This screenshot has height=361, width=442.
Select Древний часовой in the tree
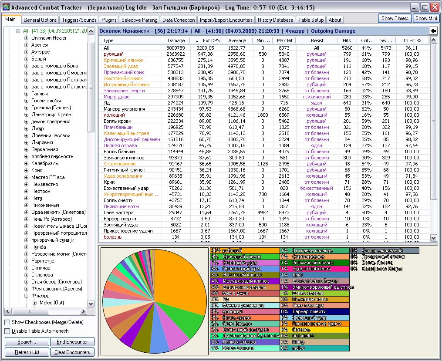[x=51, y=135]
